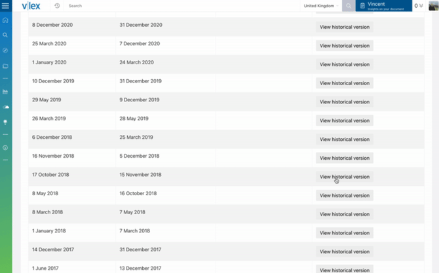Select end date 28 May 2019
Viewport: 439px width, 273px height.
tap(134, 118)
